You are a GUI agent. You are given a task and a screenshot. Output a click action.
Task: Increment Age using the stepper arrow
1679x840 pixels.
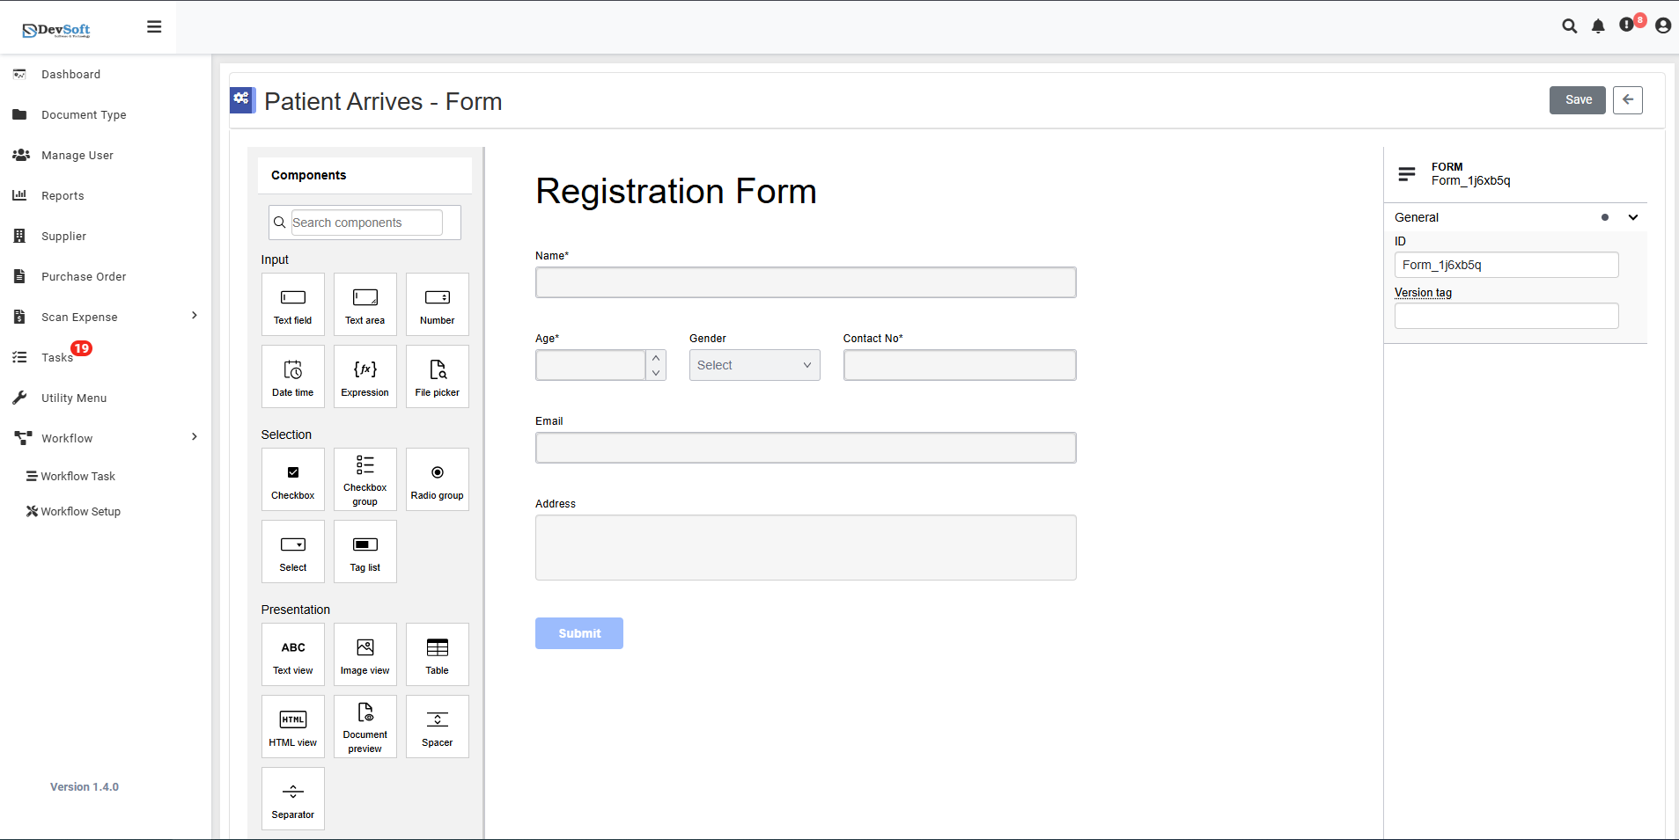pos(656,357)
